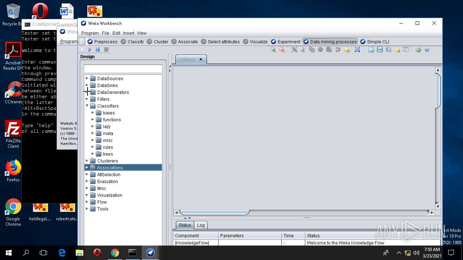
Task: Click the stop flow square button
Action: pos(106,50)
